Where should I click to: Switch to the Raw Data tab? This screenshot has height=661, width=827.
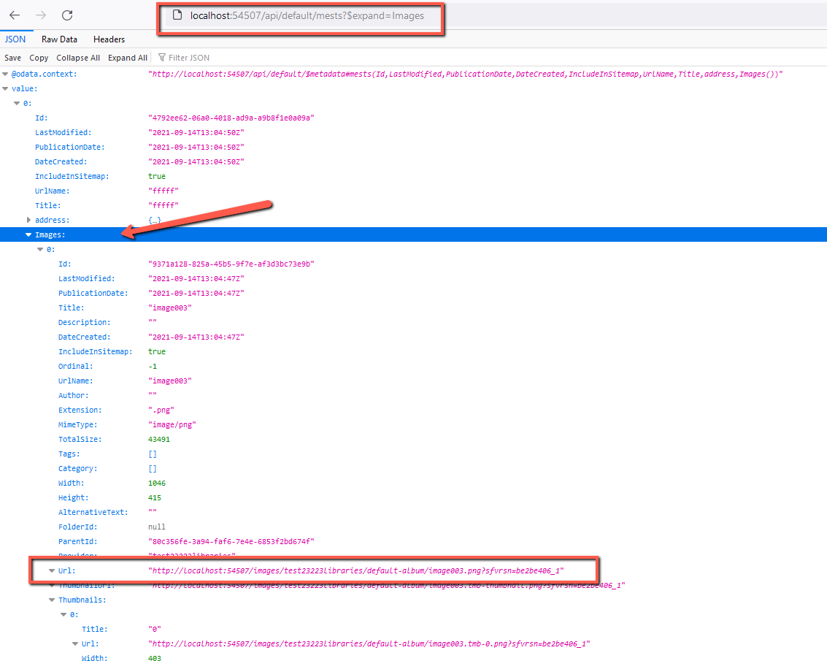[x=59, y=39]
